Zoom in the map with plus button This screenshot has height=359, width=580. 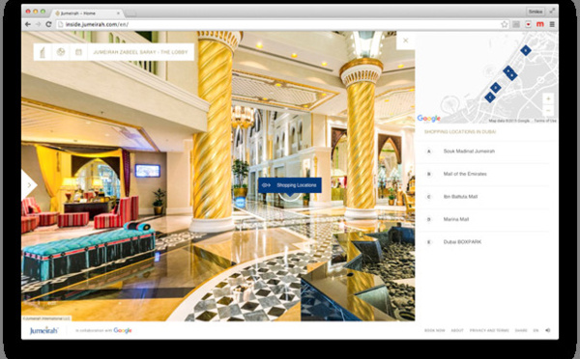click(548, 99)
